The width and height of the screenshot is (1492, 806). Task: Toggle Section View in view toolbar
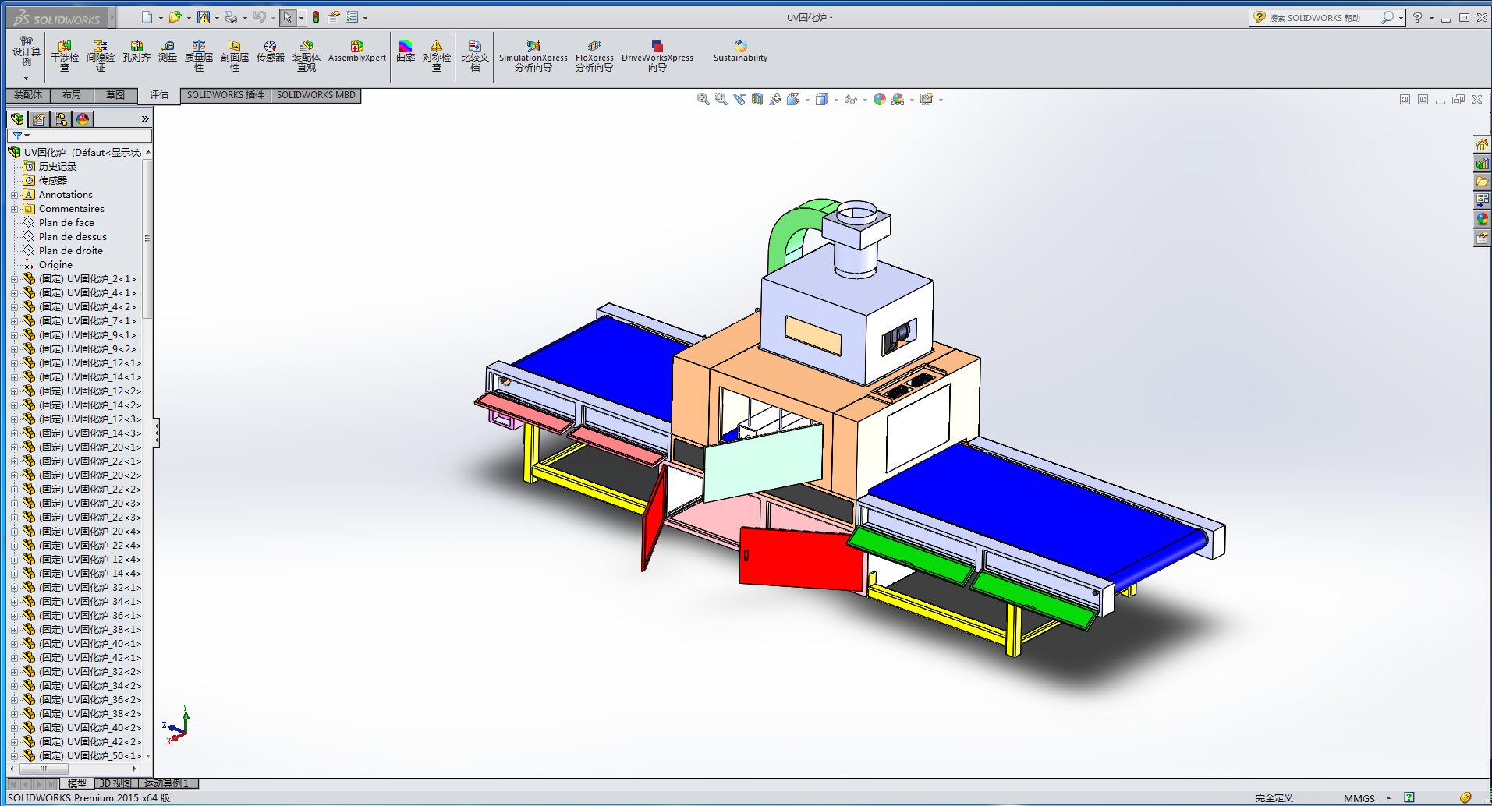757,99
